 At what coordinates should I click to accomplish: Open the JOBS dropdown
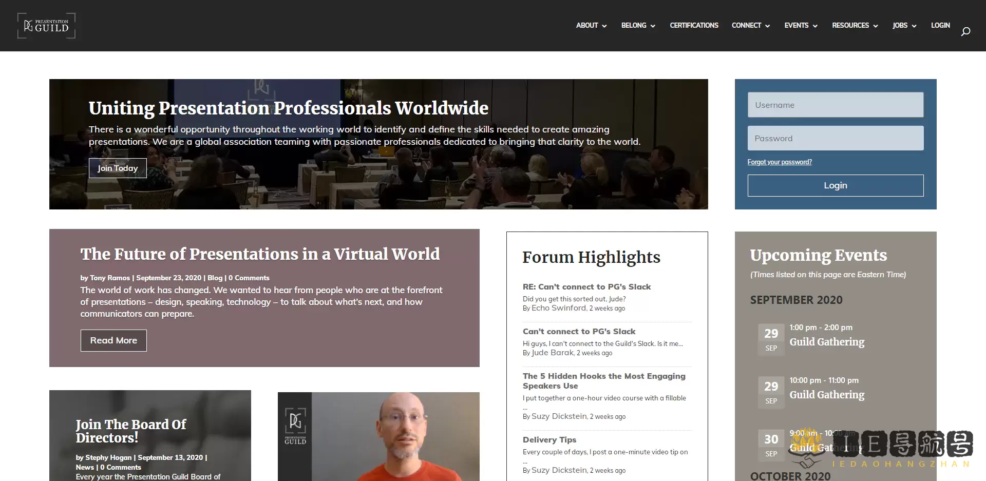[900, 25]
